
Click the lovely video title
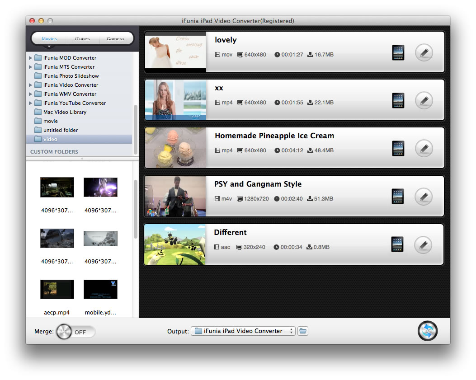(x=226, y=40)
